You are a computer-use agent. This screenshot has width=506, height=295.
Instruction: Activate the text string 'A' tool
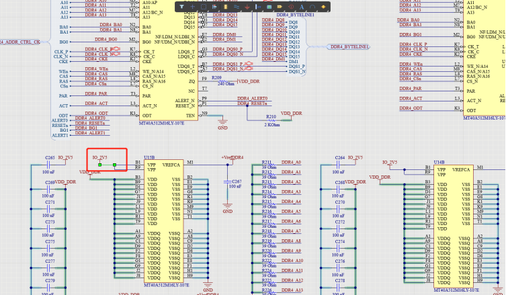point(300,7)
